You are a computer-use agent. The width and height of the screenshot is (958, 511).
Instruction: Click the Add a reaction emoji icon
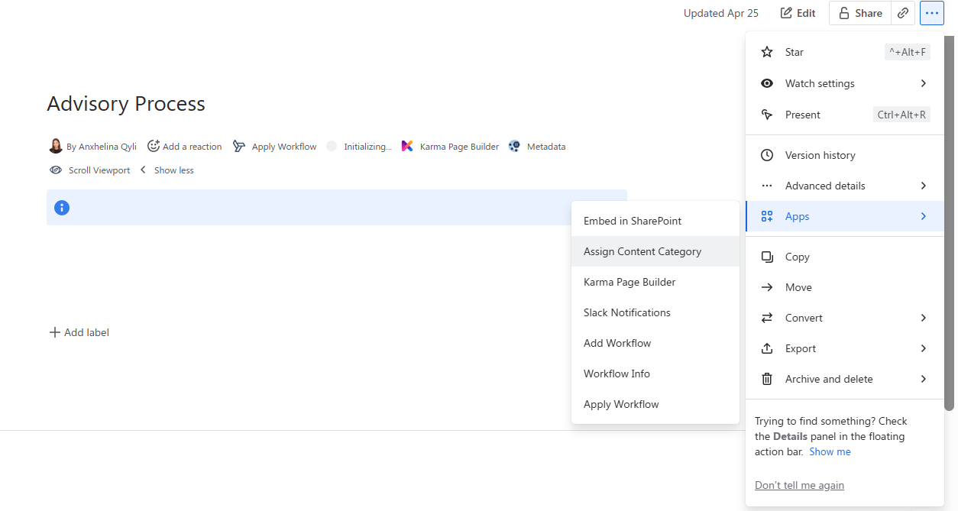(x=154, y=146)
